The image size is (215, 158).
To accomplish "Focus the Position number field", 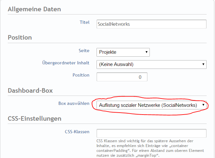I will [x=122, y=77].
